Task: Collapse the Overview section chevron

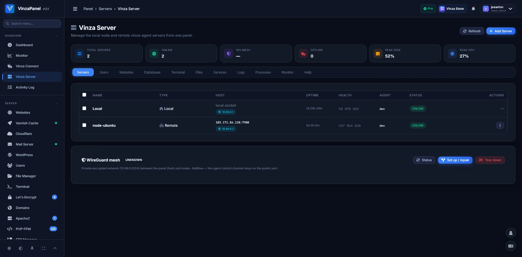Action: [57, 36]
